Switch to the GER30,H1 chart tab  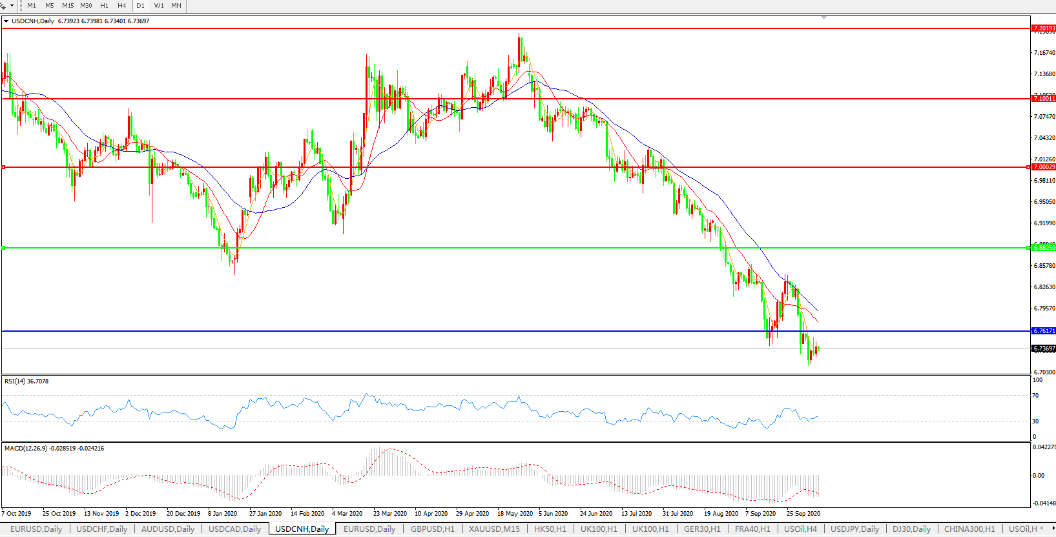pos(702,529)
